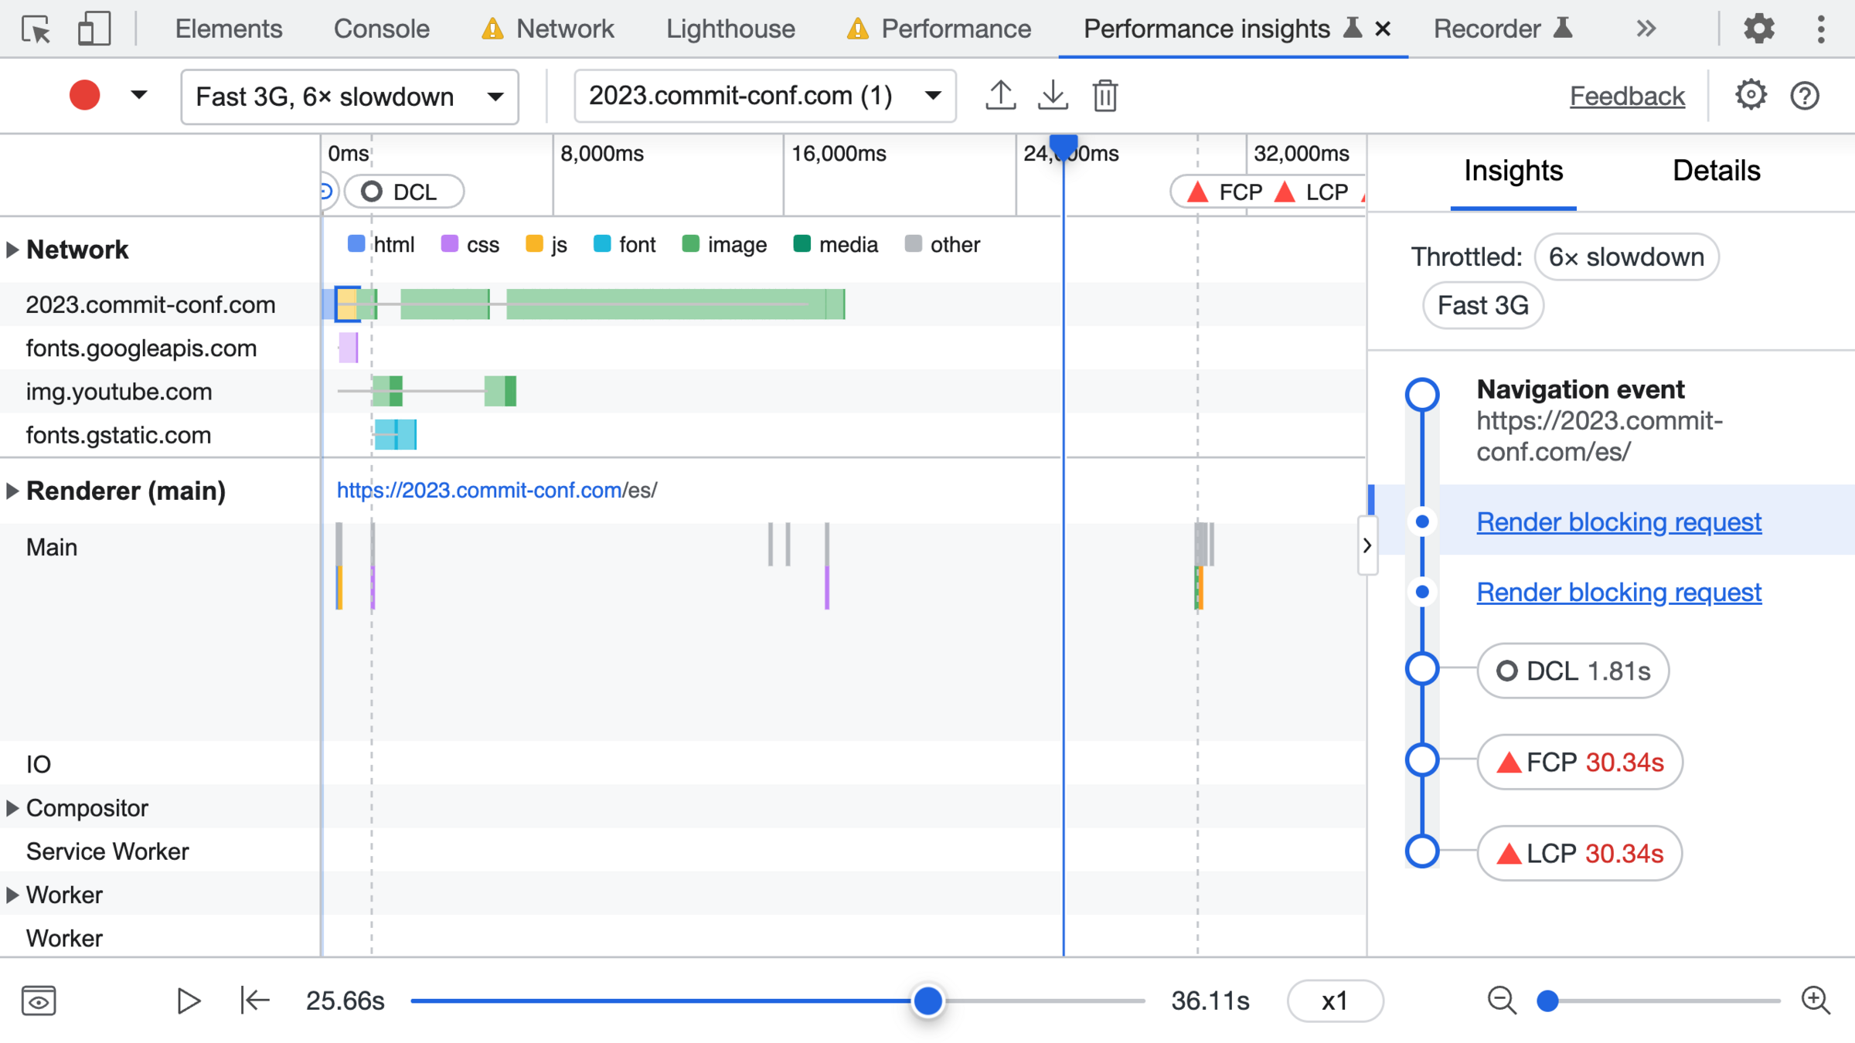Open the inspect element picker tool
The height and width of the screenshot is (1043, 1855).
click(36, 29)
